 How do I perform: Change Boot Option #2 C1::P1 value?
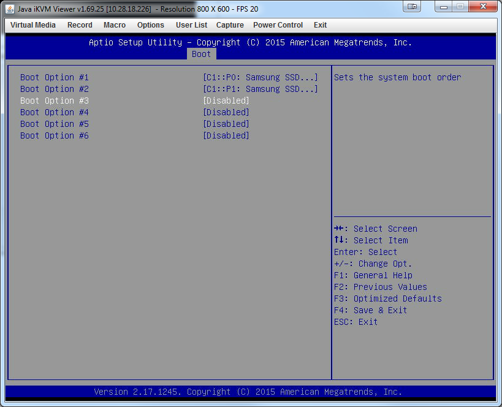(260, 89)
